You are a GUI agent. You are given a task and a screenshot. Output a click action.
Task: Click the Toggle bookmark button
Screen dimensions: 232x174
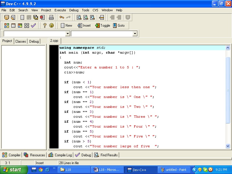tap(103, 26)
